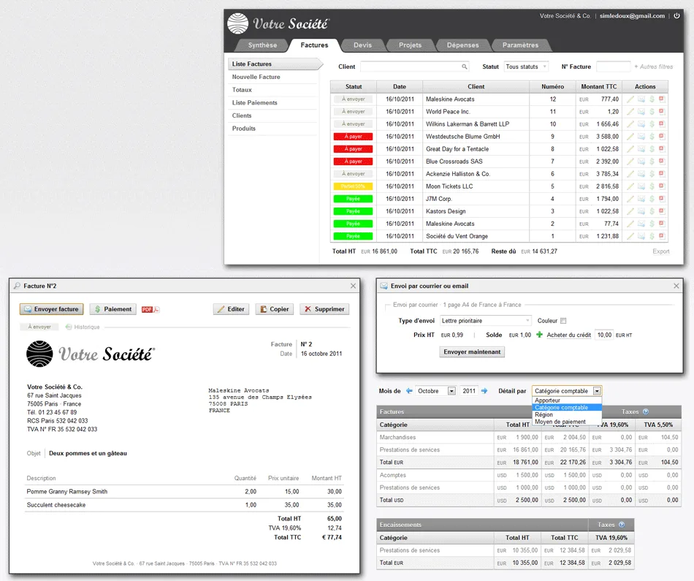
Task: Click the Export link below invoice list
Action: (661, 251)
